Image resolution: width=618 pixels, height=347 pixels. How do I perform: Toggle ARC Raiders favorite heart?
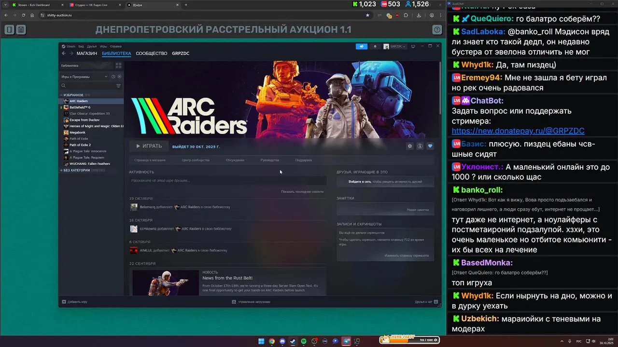coord(430,146)
